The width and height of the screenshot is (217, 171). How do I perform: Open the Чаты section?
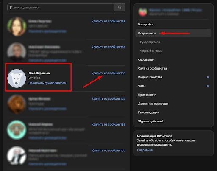pyautogui.click(x=142, y=86)
